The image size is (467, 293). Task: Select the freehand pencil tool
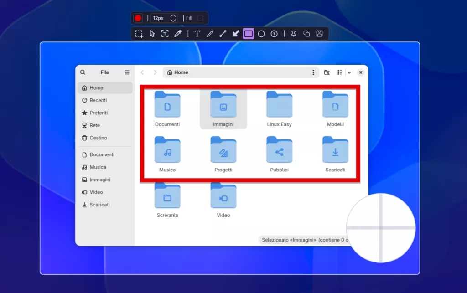click(210, 34)
